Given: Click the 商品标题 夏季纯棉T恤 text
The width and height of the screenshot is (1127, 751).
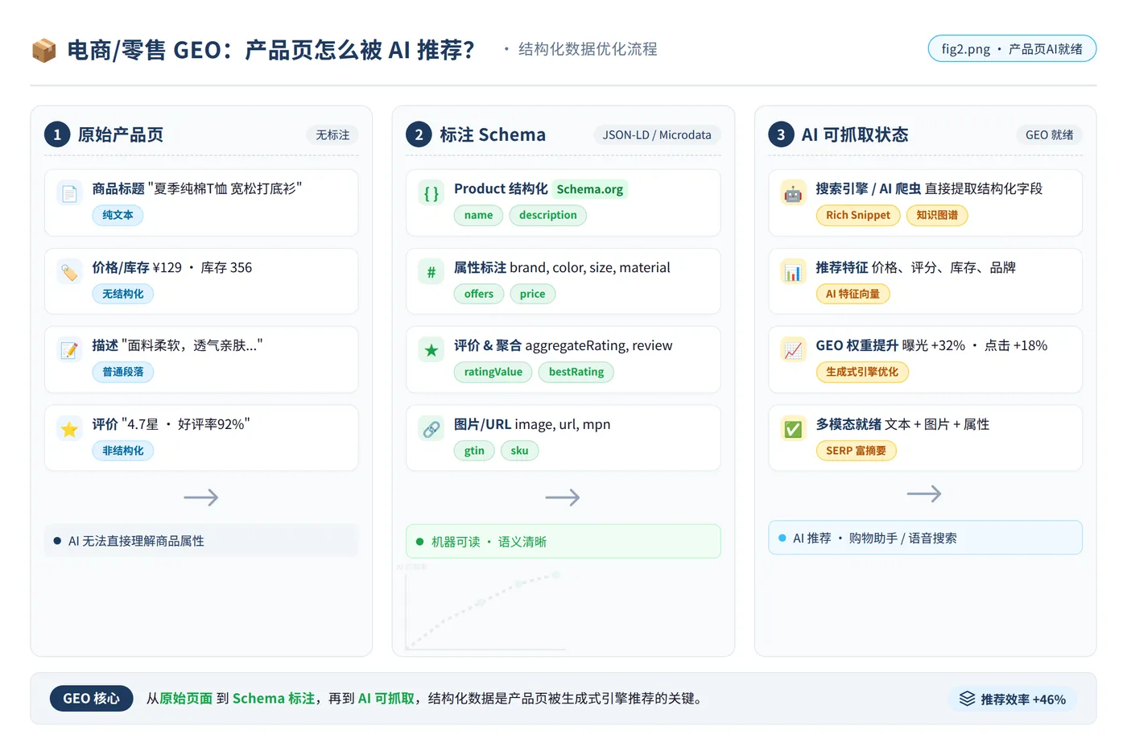Looking at the screenshot, I should pos(197,188).
